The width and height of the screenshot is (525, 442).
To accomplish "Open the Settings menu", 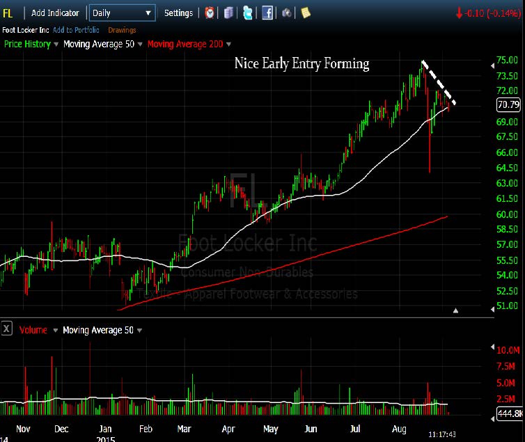I will 178,13.
